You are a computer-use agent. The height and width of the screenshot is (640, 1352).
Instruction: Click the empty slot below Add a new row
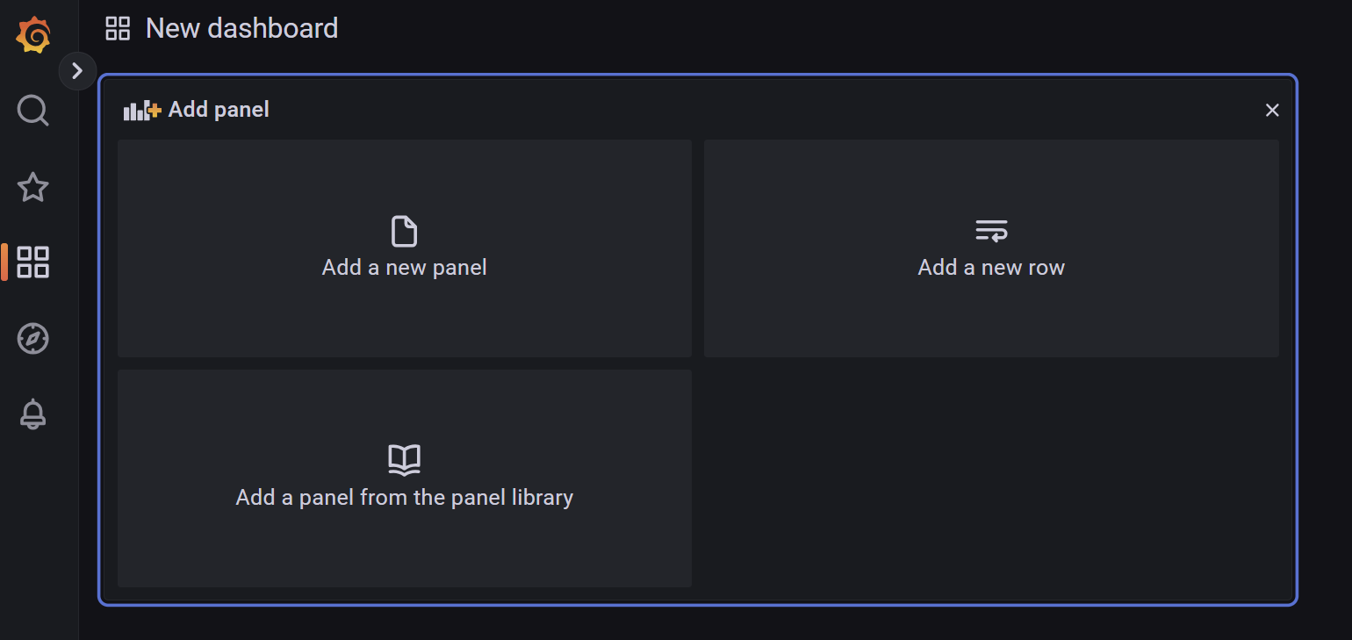pyautogui.click(x=991, y=478)
